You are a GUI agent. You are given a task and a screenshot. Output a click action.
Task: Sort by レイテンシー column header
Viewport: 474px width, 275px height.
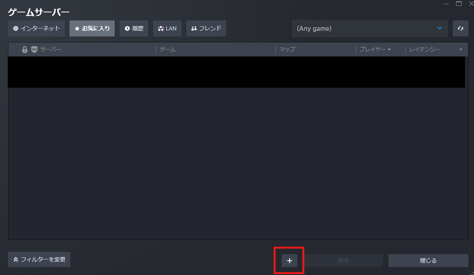425,49
